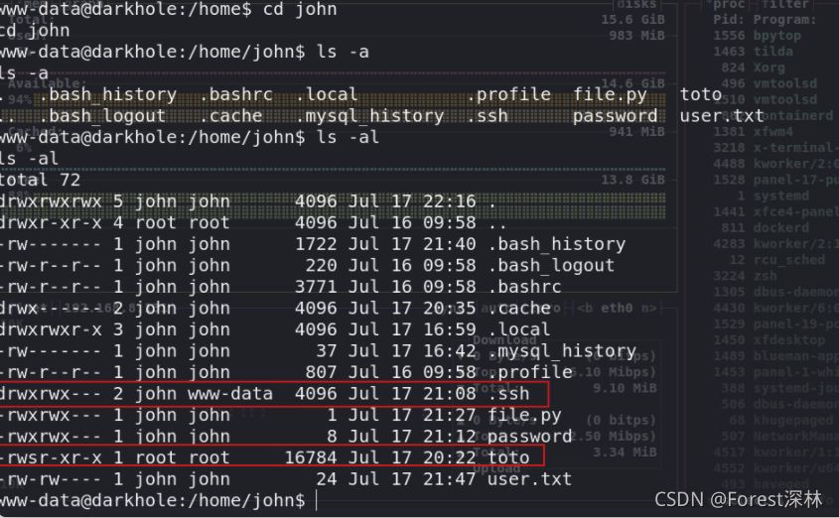Image resolution: width=839 pixels, height=518 pixels.
Task: Click .cache name in the long listing
Action: [x=519, y=309]
